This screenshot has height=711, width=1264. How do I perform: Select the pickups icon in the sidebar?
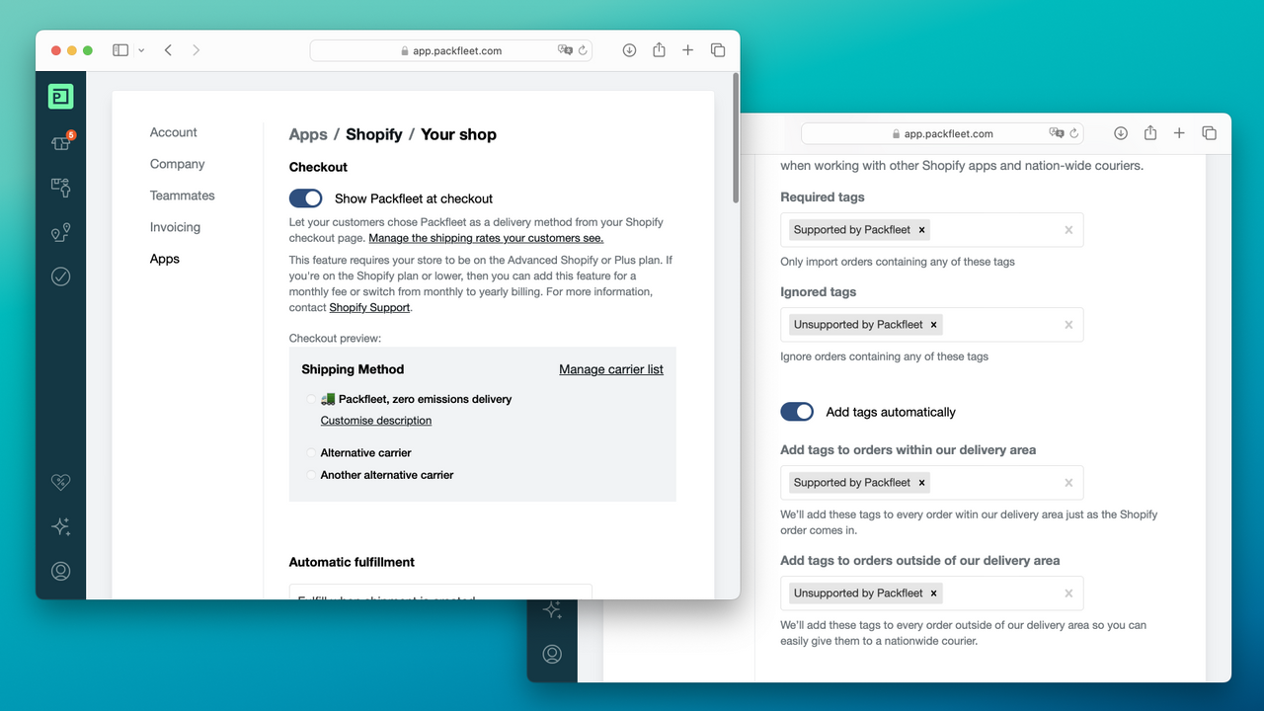(x=60, y=187)
